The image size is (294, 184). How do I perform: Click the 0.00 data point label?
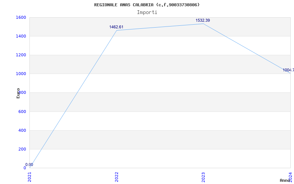click(29, 164)
